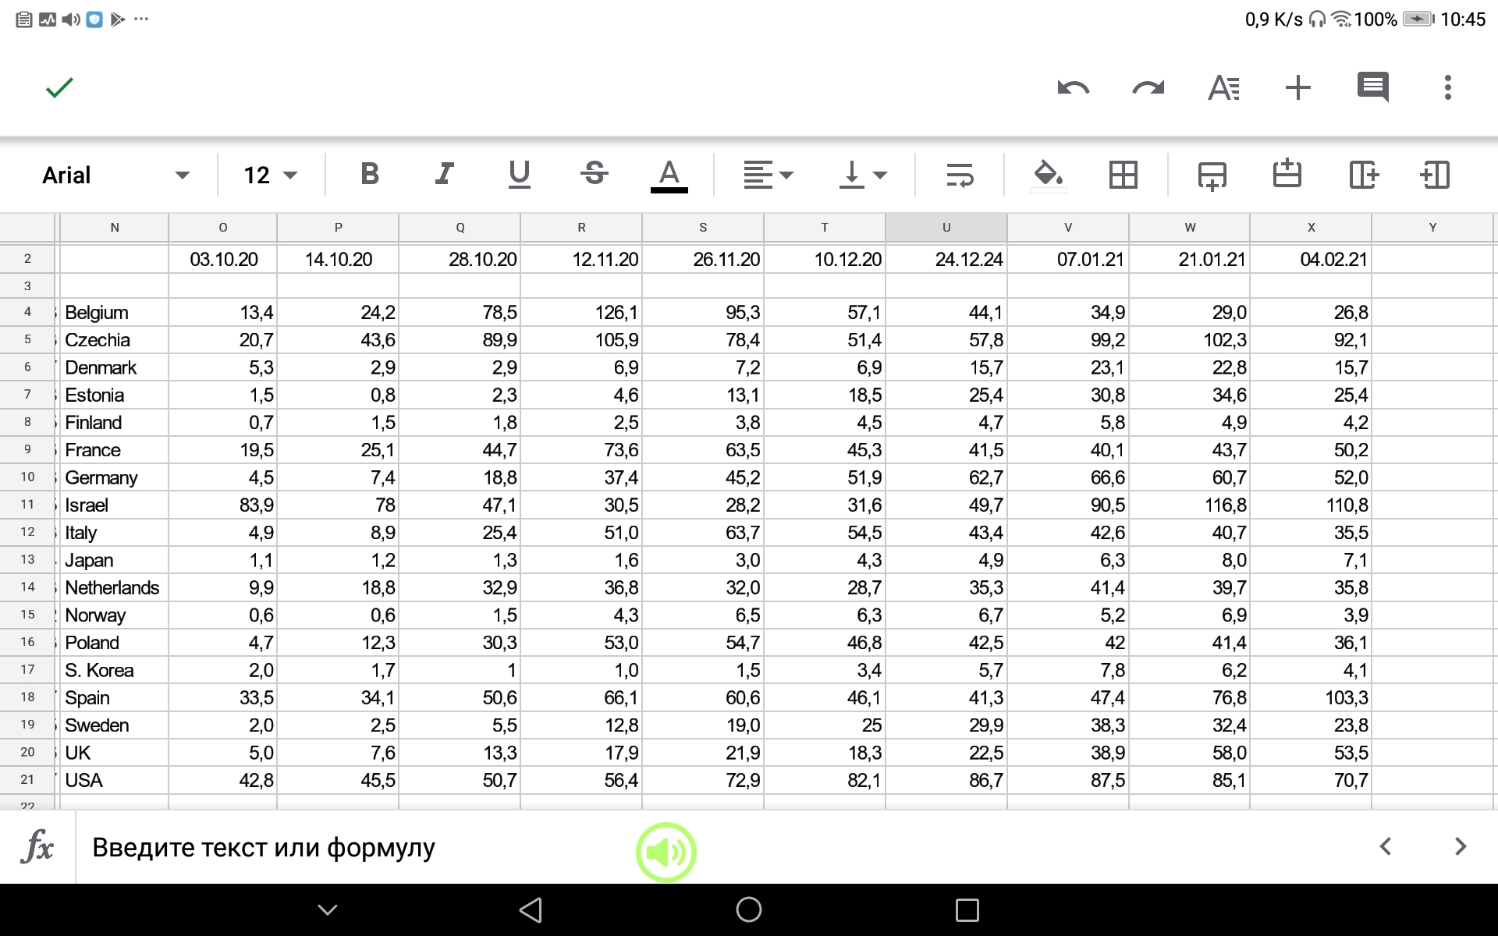Enable strikethrough text
Image resolution: width=1498 pixels, height=936 pixels.
point(595,174)
